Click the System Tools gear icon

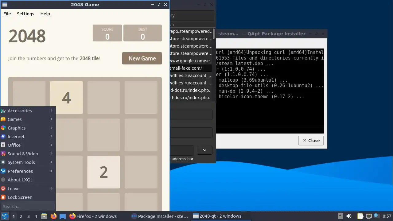tap(3, 162)
